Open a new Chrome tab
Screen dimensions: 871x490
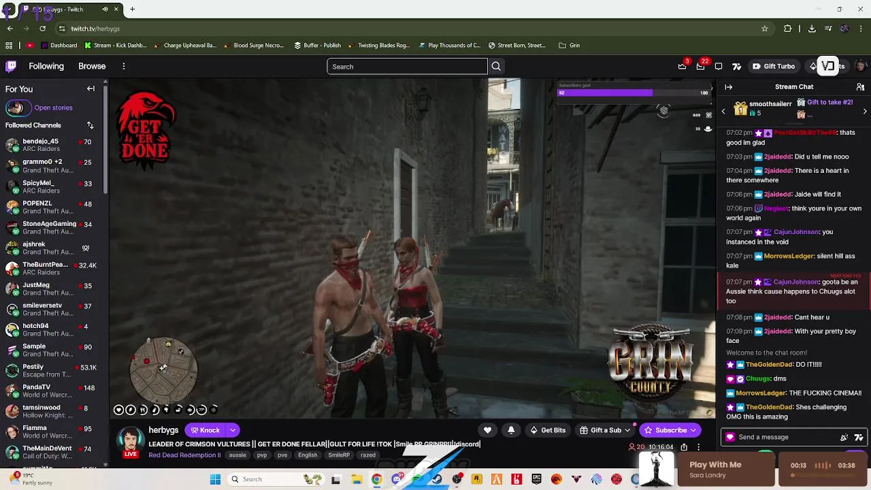click(133, 10)
